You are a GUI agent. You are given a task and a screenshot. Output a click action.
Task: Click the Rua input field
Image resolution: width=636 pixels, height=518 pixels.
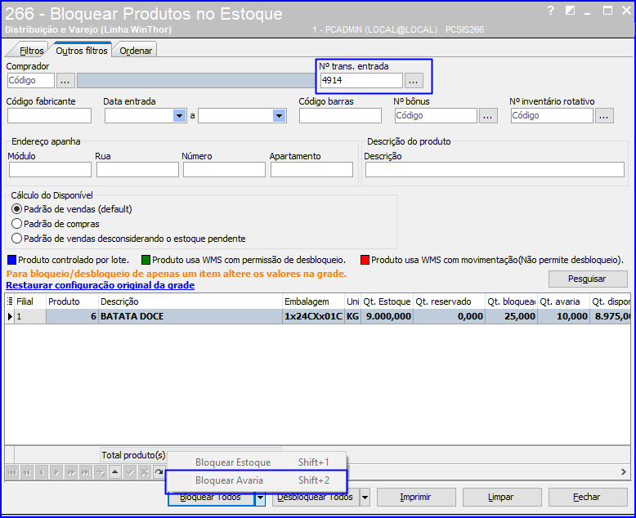pos(137,170)
